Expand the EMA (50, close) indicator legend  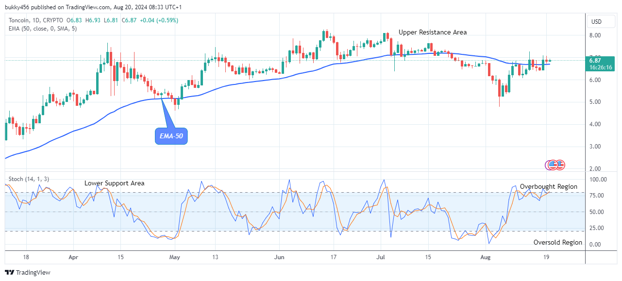click(42, 29)
